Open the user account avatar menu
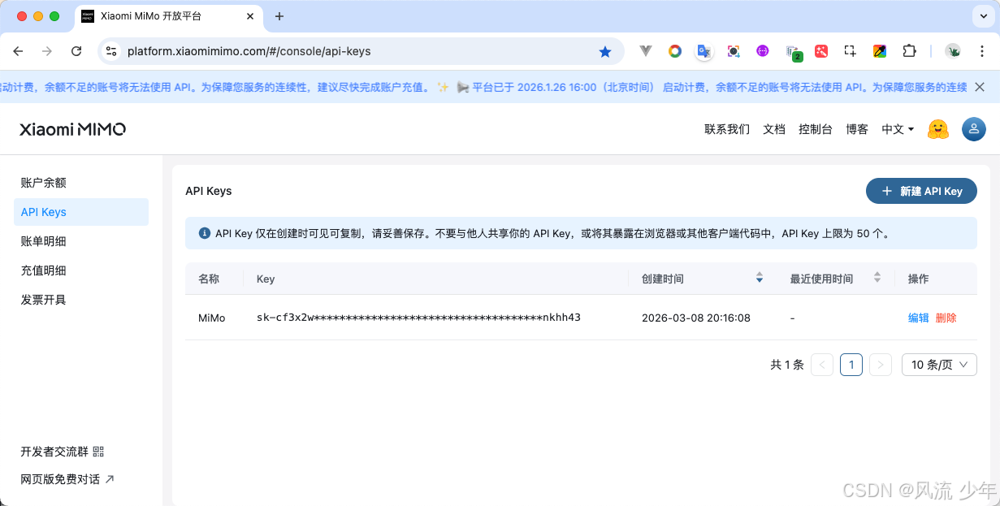1000x506 pixels. point(973,129)
